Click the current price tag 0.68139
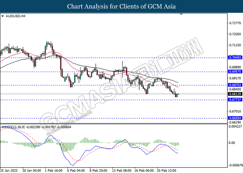 [235, 94]
